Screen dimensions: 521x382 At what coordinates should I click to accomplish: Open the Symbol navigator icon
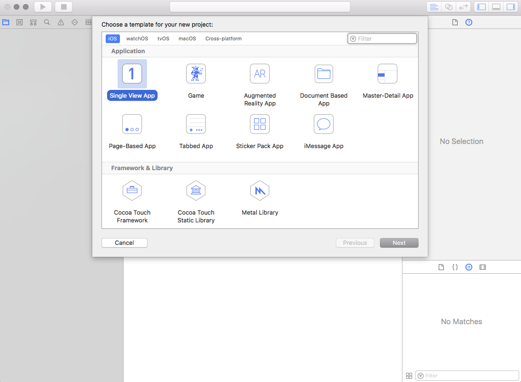[x=33, y=22]
